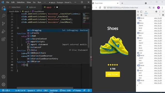This screenshot has width=165, height=93.
Task: Open the Source Control view
Action: pos(3,24)
